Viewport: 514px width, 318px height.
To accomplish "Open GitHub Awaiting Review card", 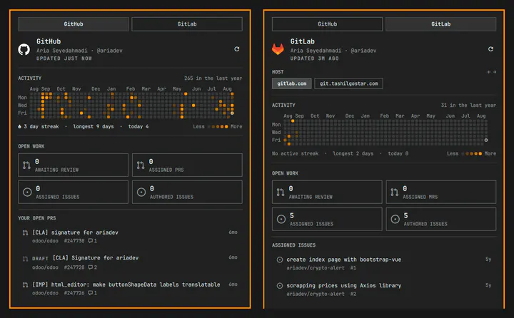I will point(73,165).
